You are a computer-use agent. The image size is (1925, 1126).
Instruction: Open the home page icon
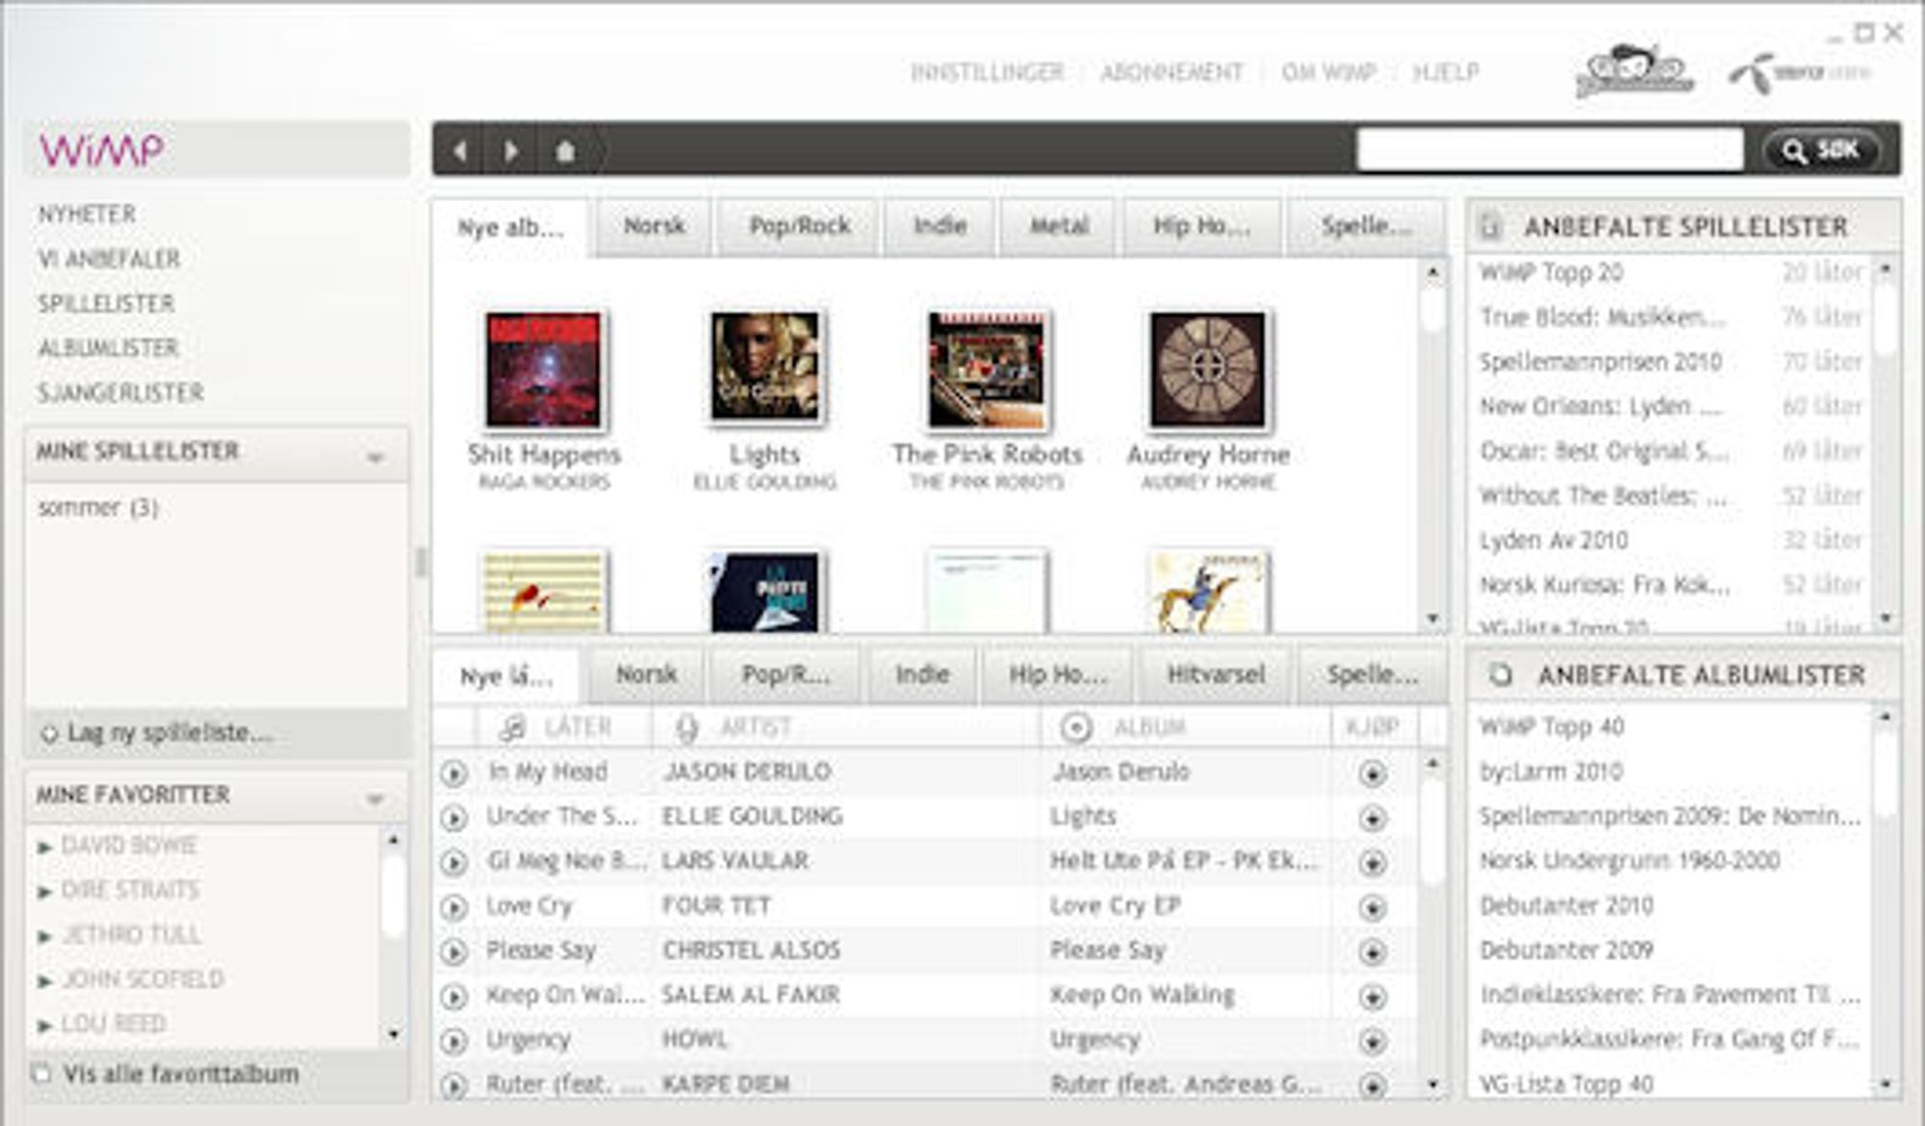(x=566, y=151)
